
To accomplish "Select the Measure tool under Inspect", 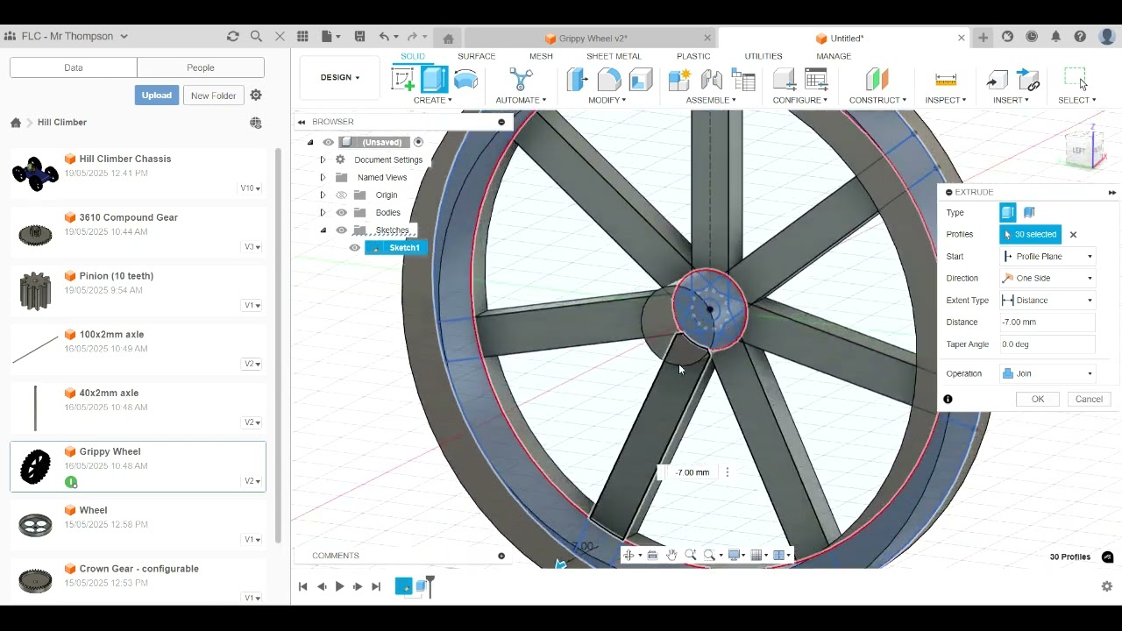I will pos(945,80).
